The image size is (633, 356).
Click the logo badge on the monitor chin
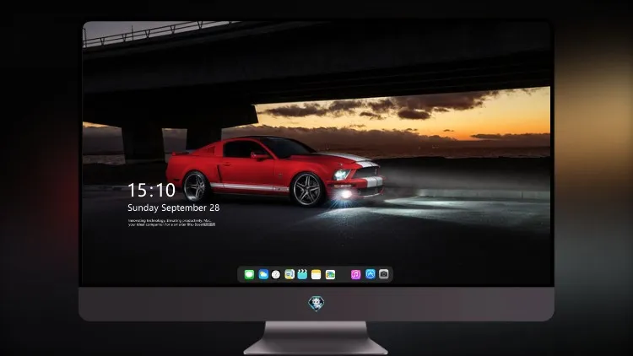[316, 304]
